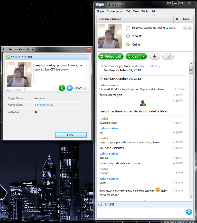Click the splitter handle above the message box

point(145,200)
